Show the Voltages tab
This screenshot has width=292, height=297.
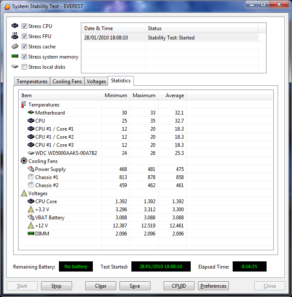coord(96,81)
